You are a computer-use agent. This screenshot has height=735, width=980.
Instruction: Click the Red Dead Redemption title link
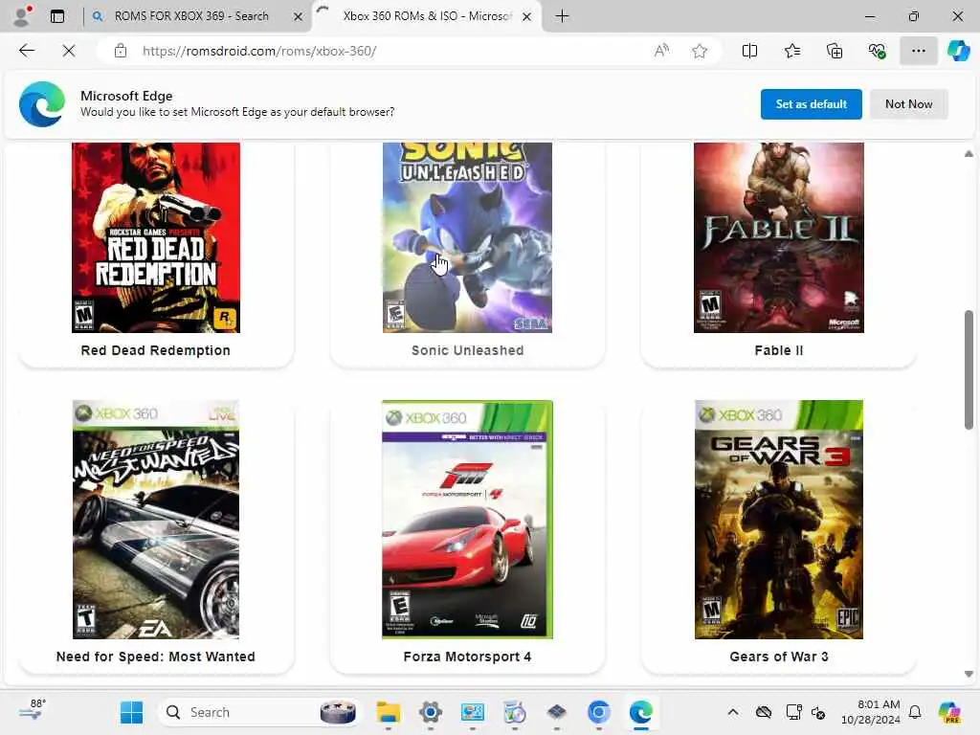pos(156,350)
